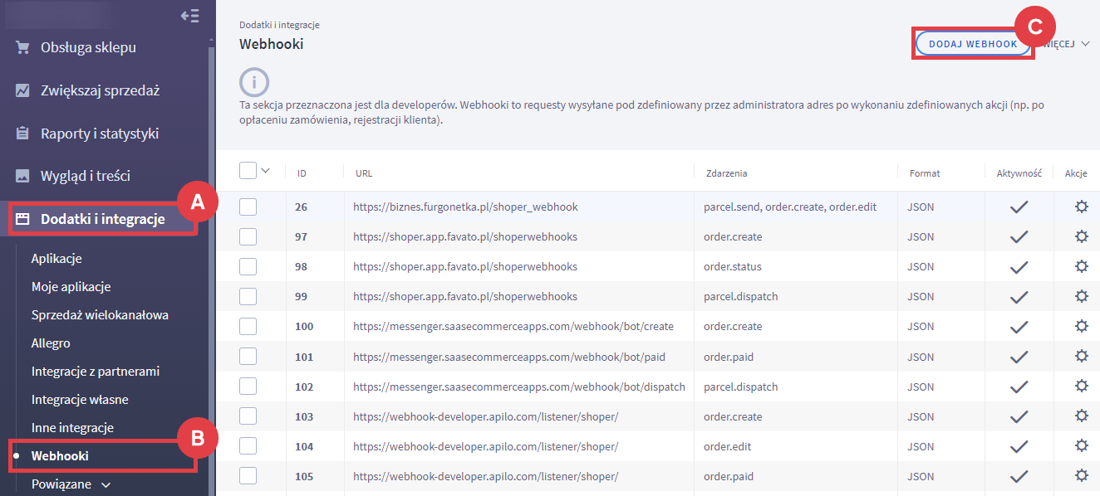This screenshot has height=496, width=1100.
Task: Click the image icon beside Wygląd i treści
Action: 22,176
